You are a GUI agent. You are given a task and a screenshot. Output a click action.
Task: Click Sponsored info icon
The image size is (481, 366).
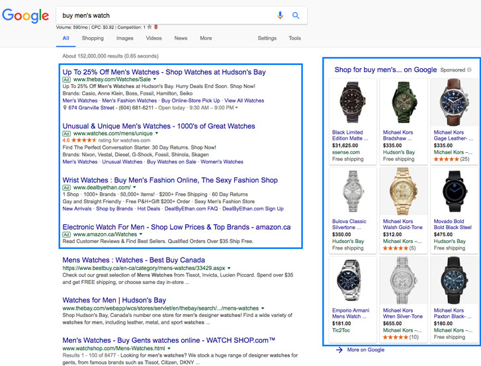469,70
